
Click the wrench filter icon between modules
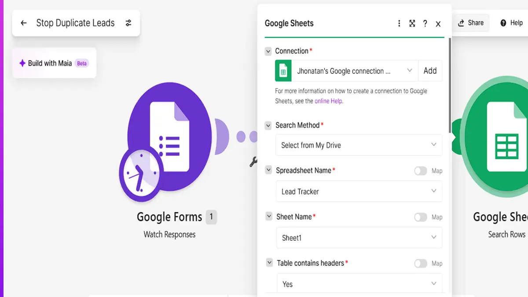coord(253,162)
